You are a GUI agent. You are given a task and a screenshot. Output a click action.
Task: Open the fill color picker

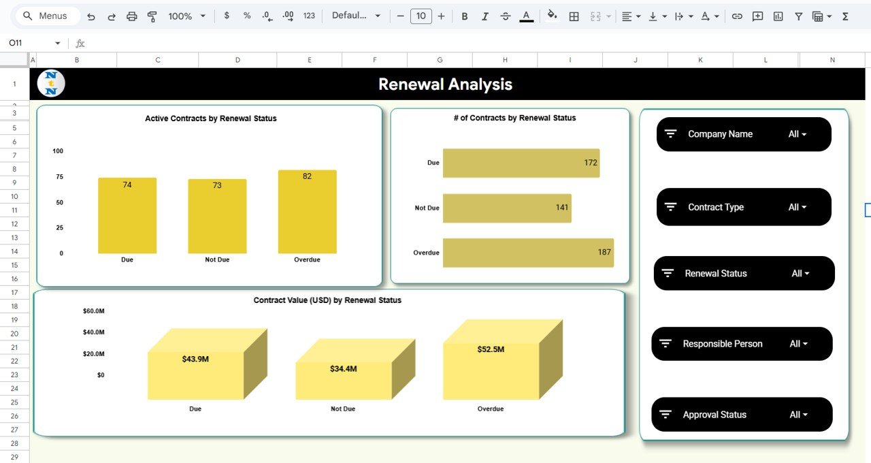point(551,16)
